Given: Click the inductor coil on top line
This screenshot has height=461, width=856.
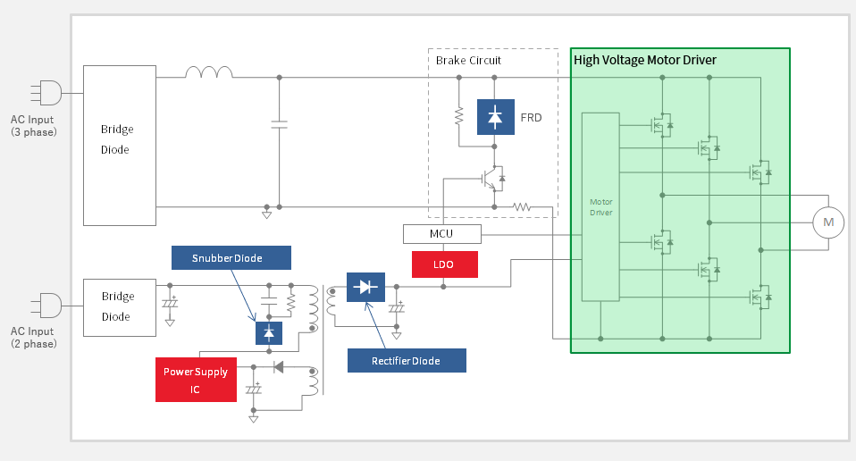Looking at the screenshot, I should click(208, 73).
